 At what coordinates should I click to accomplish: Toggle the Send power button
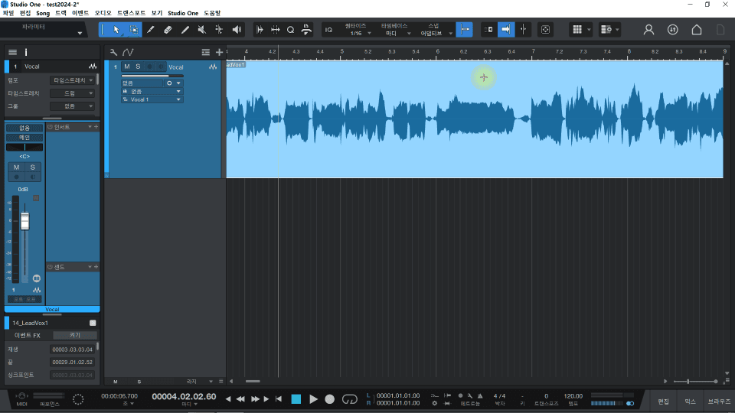tap(51, 267)
